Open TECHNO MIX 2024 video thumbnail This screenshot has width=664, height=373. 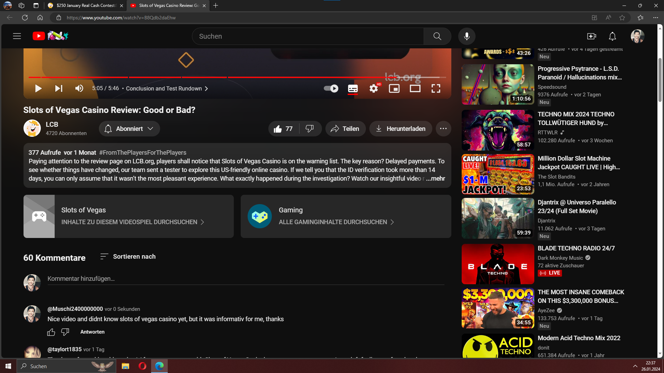point(498,130)
